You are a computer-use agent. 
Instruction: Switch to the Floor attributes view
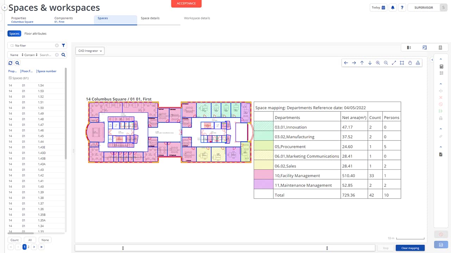tap(35, 33)
